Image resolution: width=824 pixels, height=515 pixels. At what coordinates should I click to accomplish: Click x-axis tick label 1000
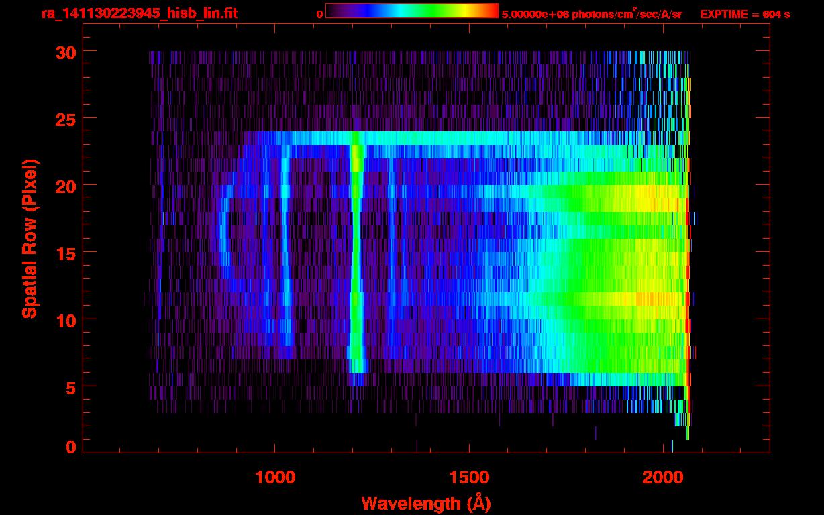(275, 477)
